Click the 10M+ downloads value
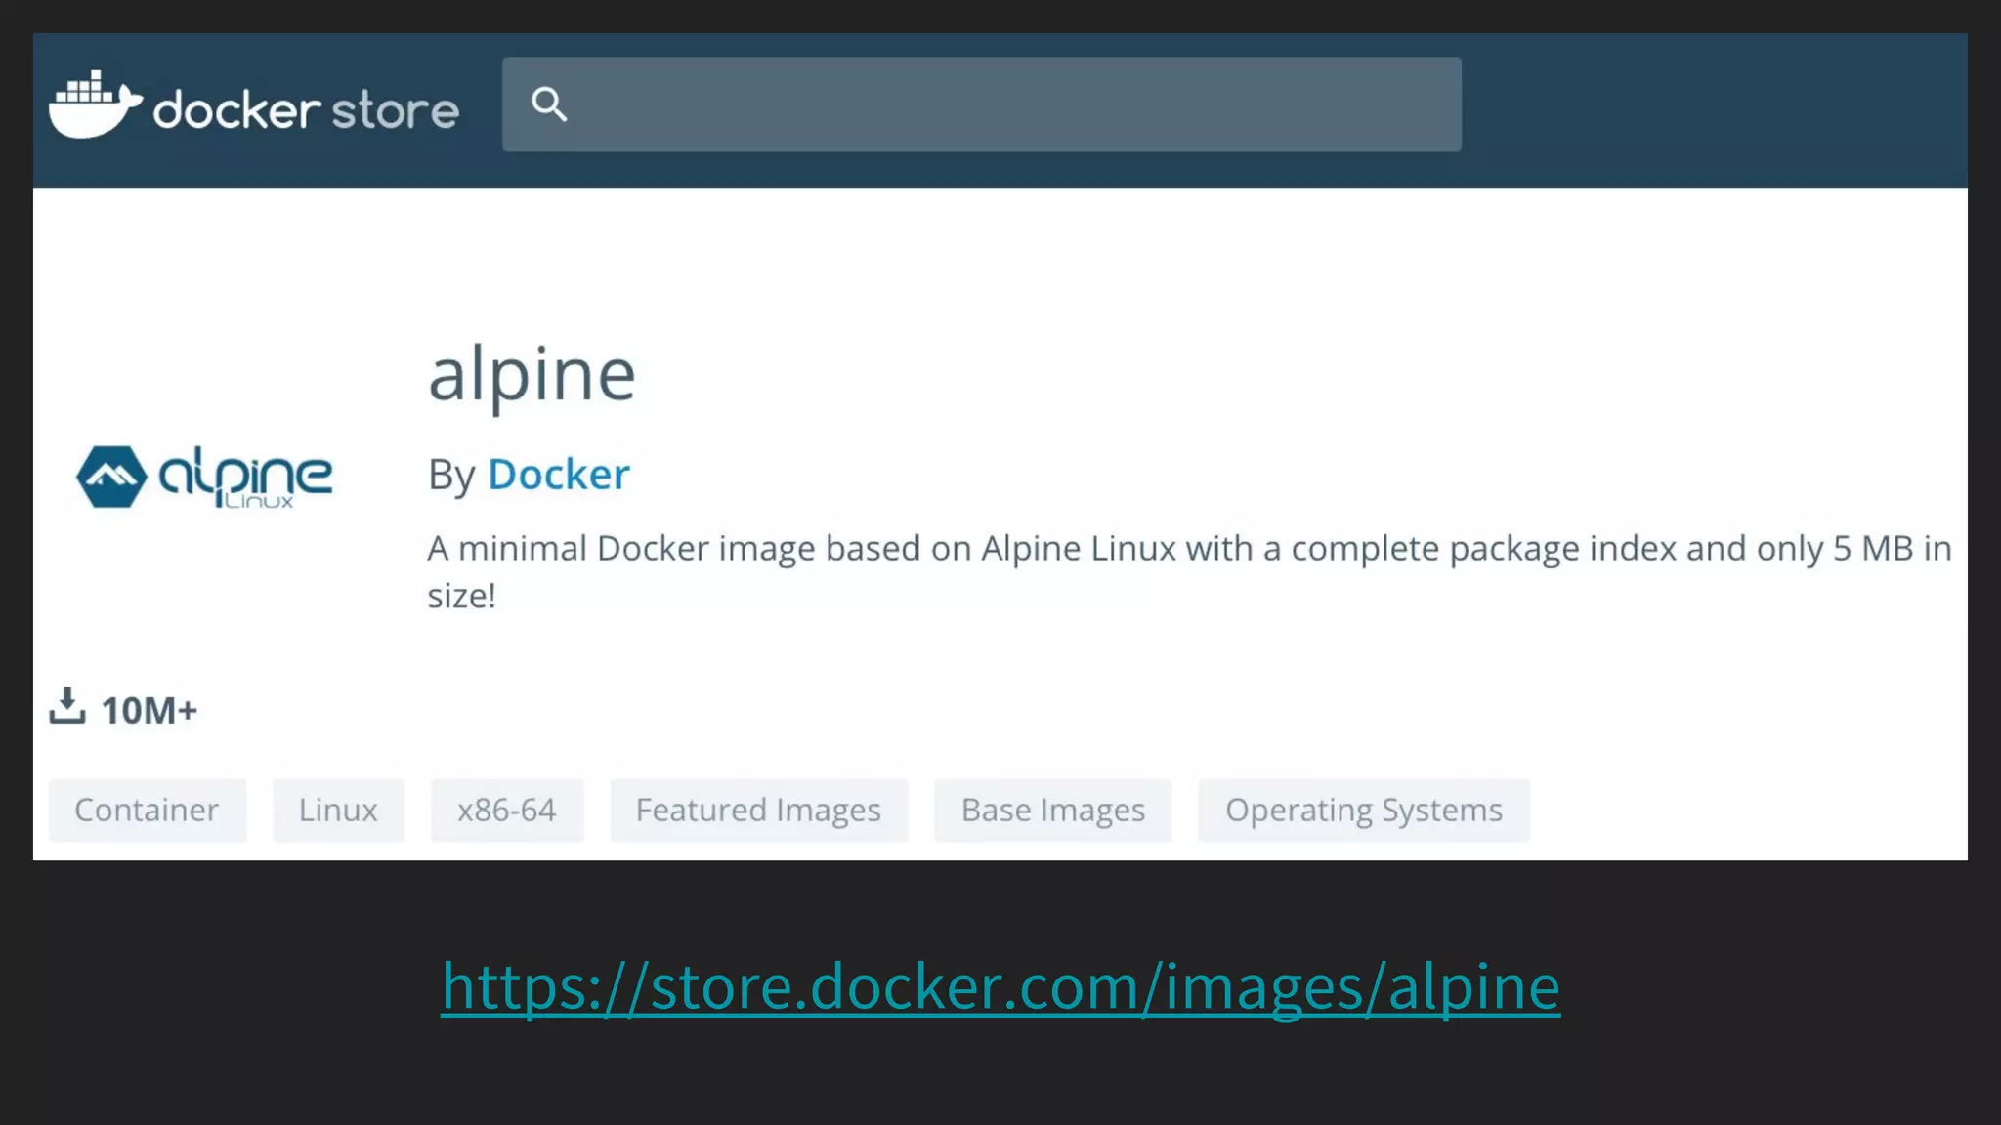Screen dimensions: 2001x1125 tap(149, 711)
